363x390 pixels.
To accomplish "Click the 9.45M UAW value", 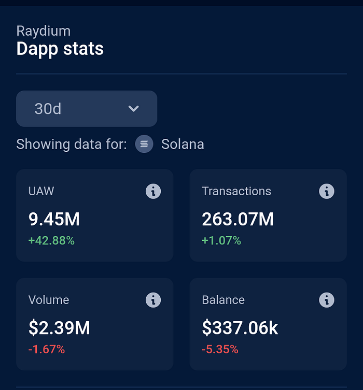I will (x=54, y=219).
